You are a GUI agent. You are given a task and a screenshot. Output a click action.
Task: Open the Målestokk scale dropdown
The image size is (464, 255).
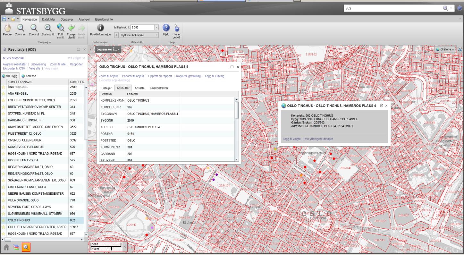click(x=156, y=28)
